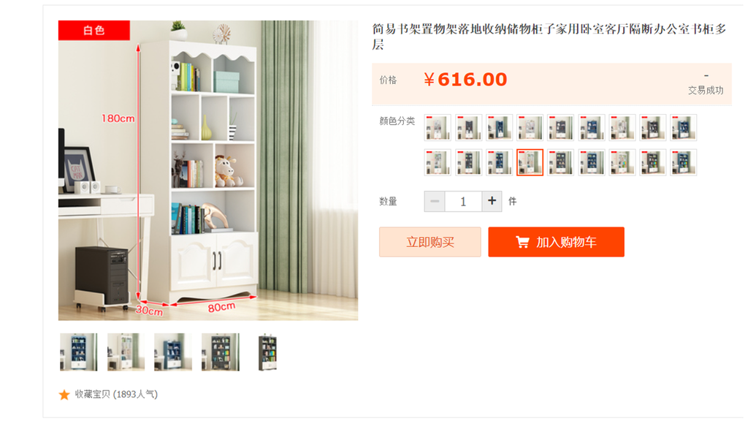View the second white bookshelf thumbnail

[126, 352]
